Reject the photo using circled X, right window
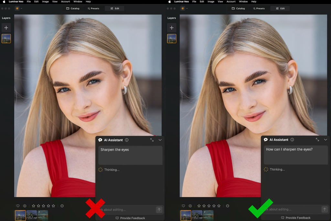The height and width of the screenshot is (221, 331). tap(190, 206)
